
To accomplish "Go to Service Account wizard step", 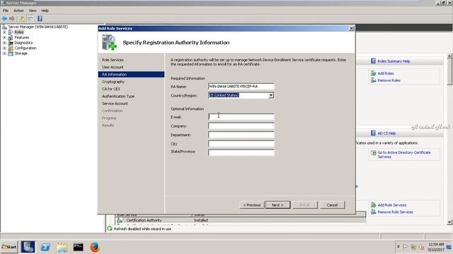I will pos(115,104).
